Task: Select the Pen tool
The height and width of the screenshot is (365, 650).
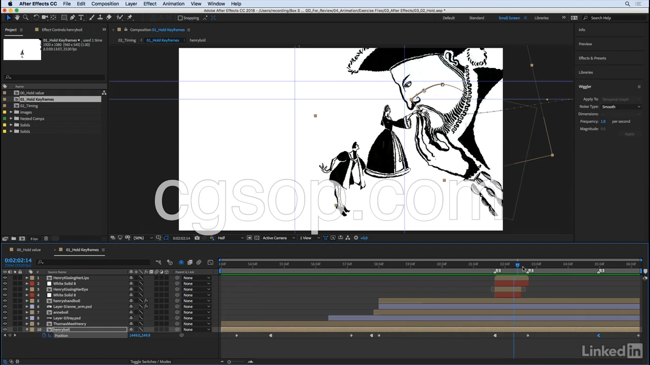Action: 73,18
